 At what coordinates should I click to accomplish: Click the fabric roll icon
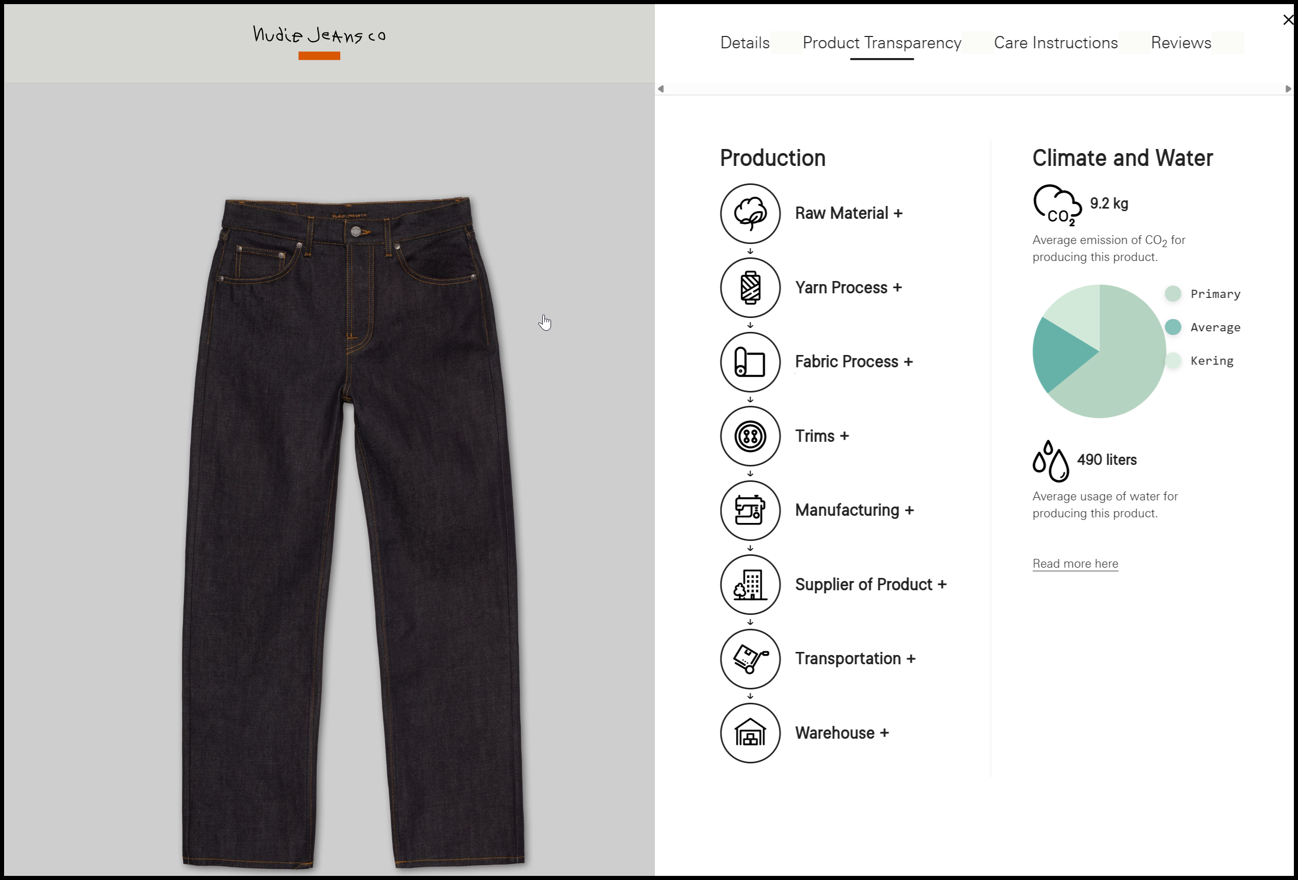pos(750,362)
